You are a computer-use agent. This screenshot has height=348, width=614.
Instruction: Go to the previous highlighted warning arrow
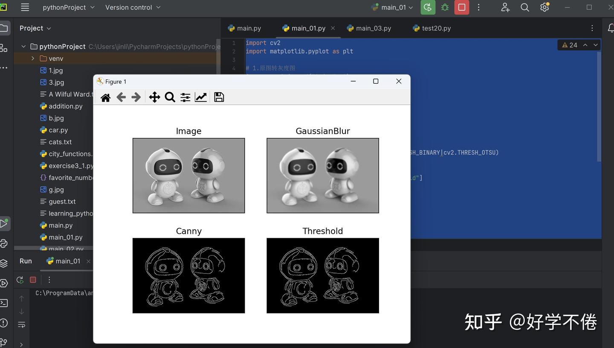(585, 45)
